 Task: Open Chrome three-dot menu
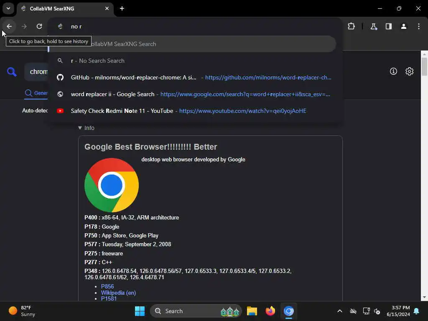419,26
